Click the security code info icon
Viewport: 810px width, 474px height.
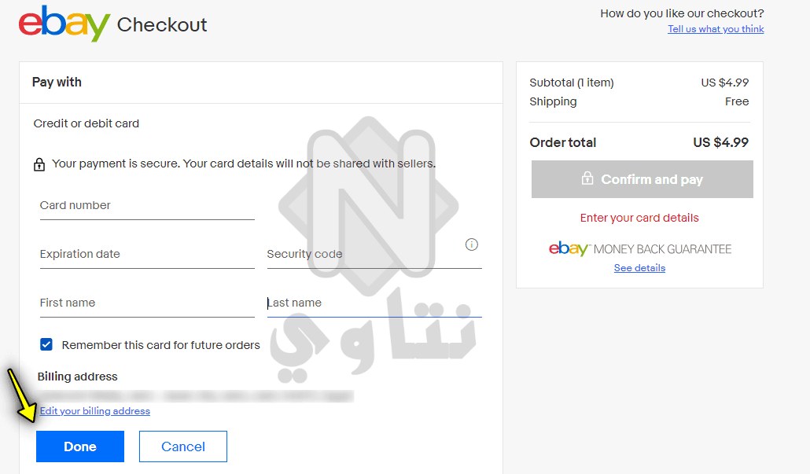472,244
